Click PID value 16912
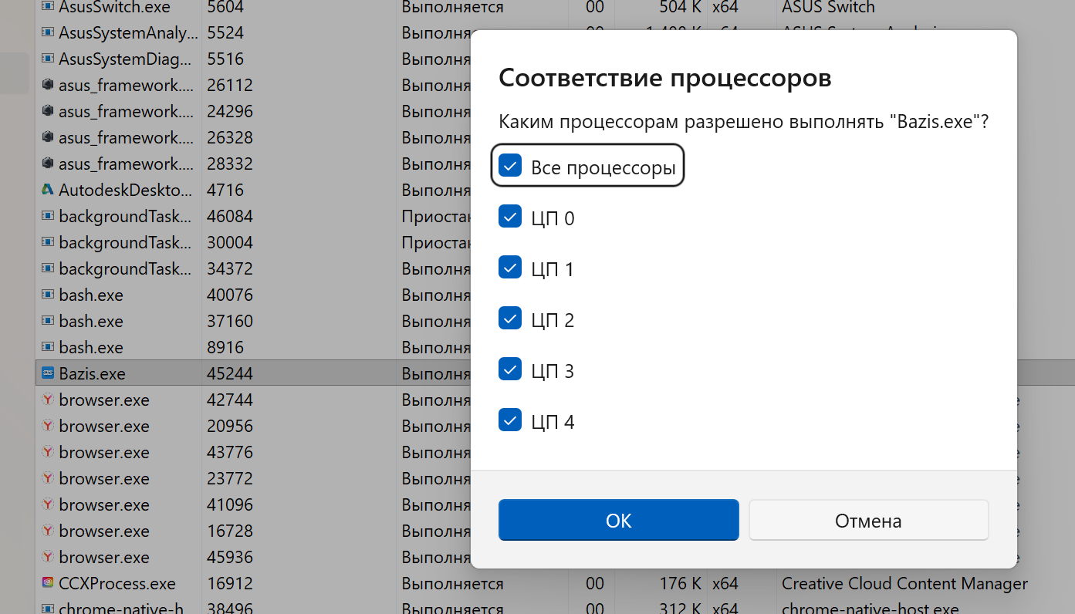Image resolution: width=1075 pixels, height=614 pixels. coord(230,583)
